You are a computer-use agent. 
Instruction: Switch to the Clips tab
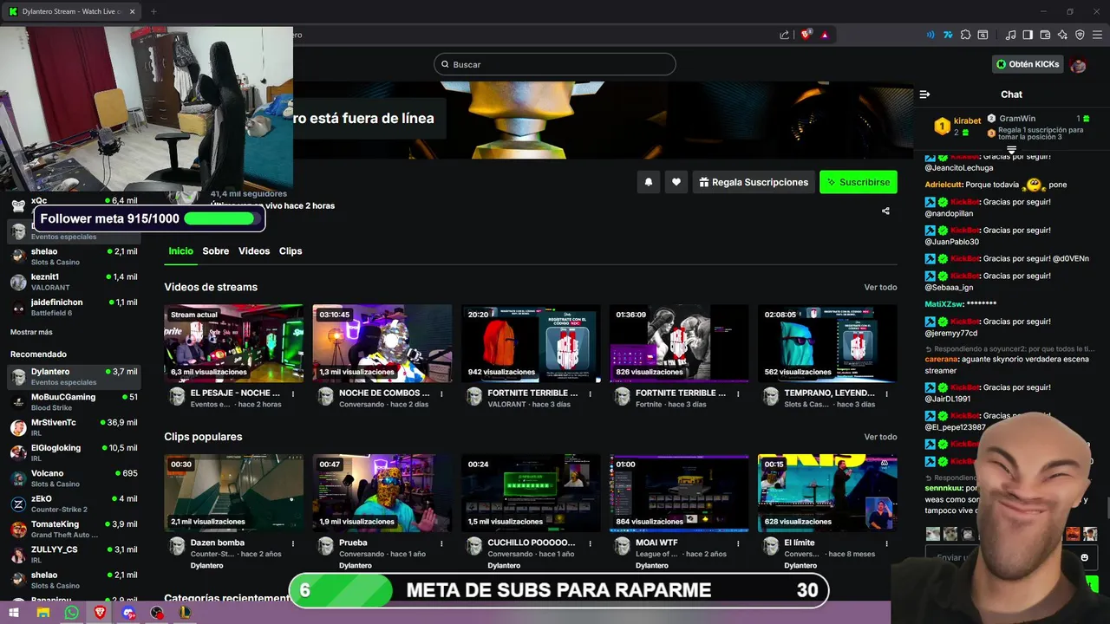click(291, 250)
